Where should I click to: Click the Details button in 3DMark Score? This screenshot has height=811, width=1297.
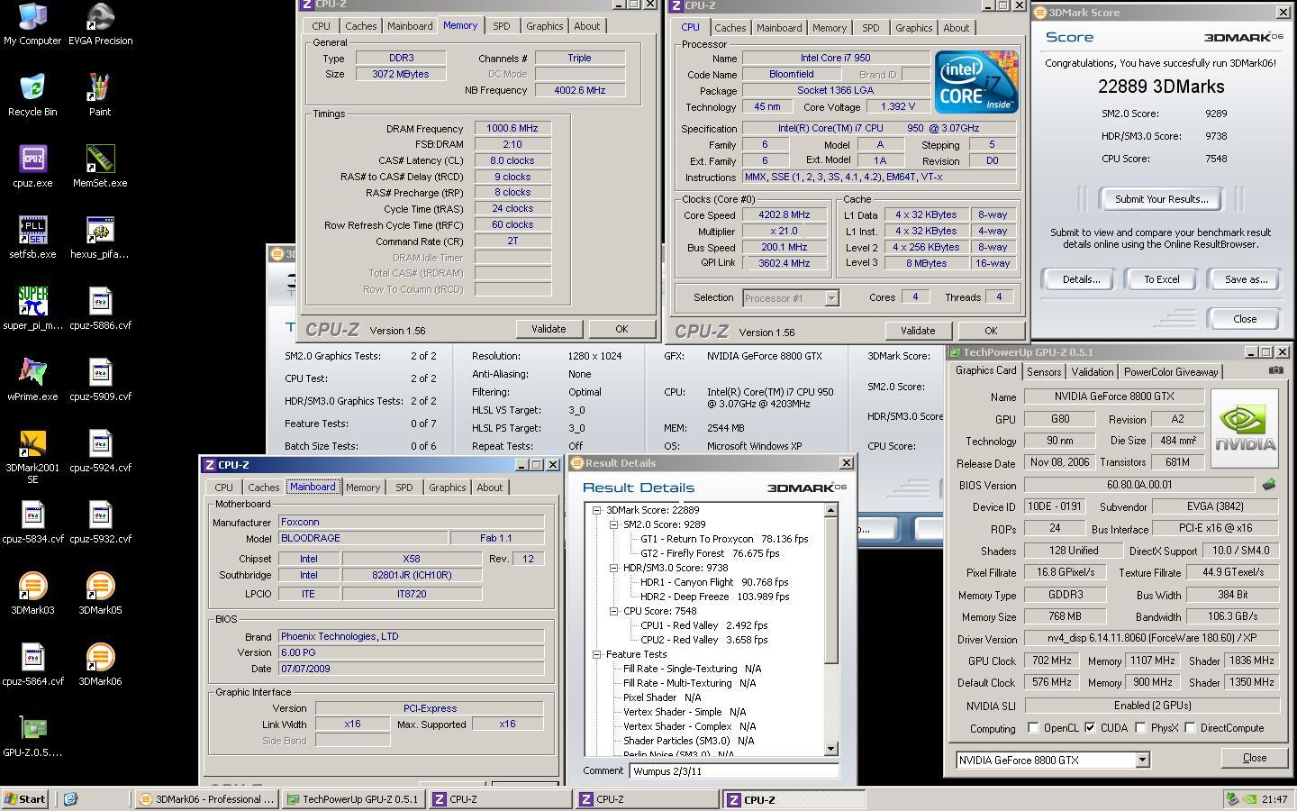pyautogui.click(x=1081, y=279)
